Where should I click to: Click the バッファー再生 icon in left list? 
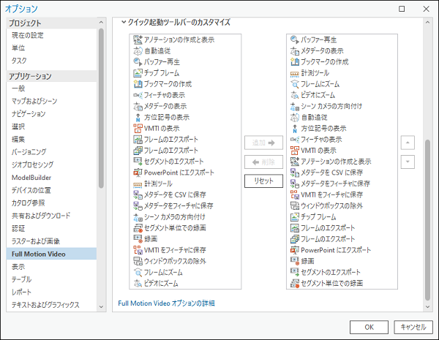click(x=138, y=62)
